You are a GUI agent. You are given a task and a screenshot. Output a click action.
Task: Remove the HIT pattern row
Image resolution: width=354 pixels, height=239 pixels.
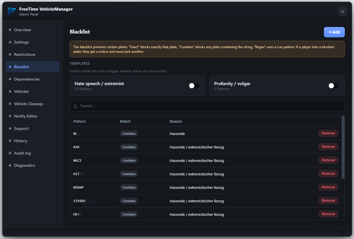point(328,174)
